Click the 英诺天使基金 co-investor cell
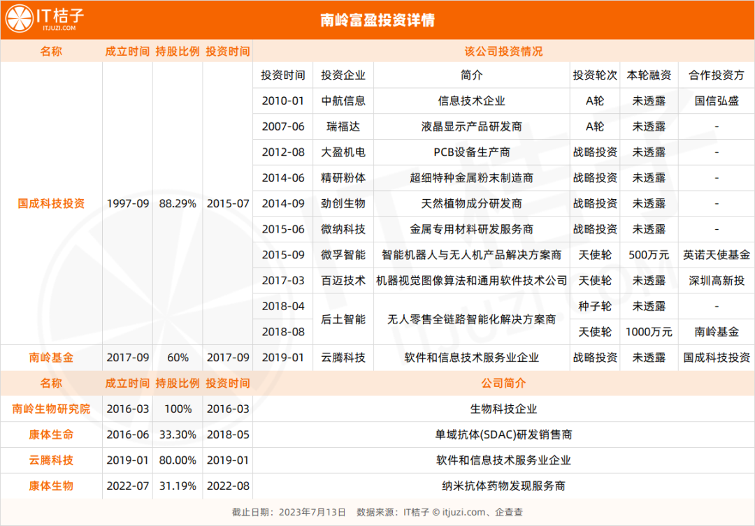 point(717,255)
